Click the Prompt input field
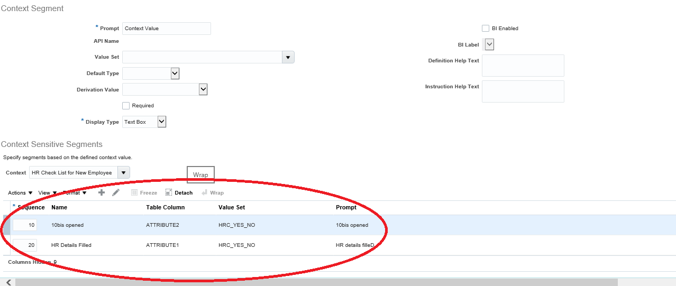Image resolution: width=676 pixels, height=286 pixels. pyautogui.click(x=166, y=29)
